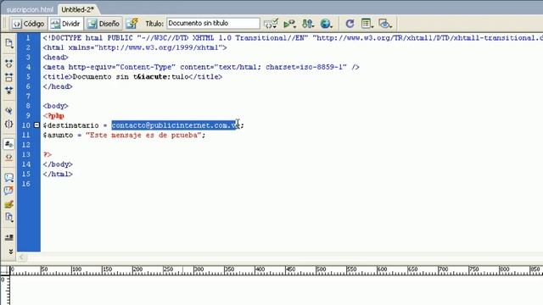
Task: Click the string "Este mensaje es de prueba"
Action: point(143,135)
